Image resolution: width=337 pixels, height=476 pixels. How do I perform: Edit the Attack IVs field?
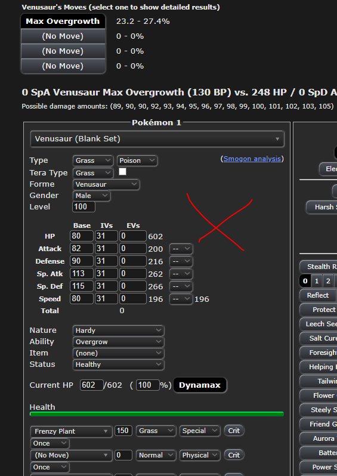coord(106,248)
